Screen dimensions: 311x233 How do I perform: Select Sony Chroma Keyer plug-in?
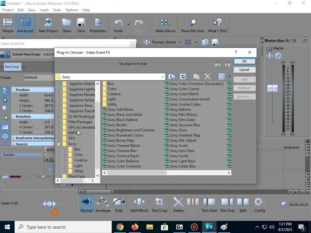pos(123,156)
